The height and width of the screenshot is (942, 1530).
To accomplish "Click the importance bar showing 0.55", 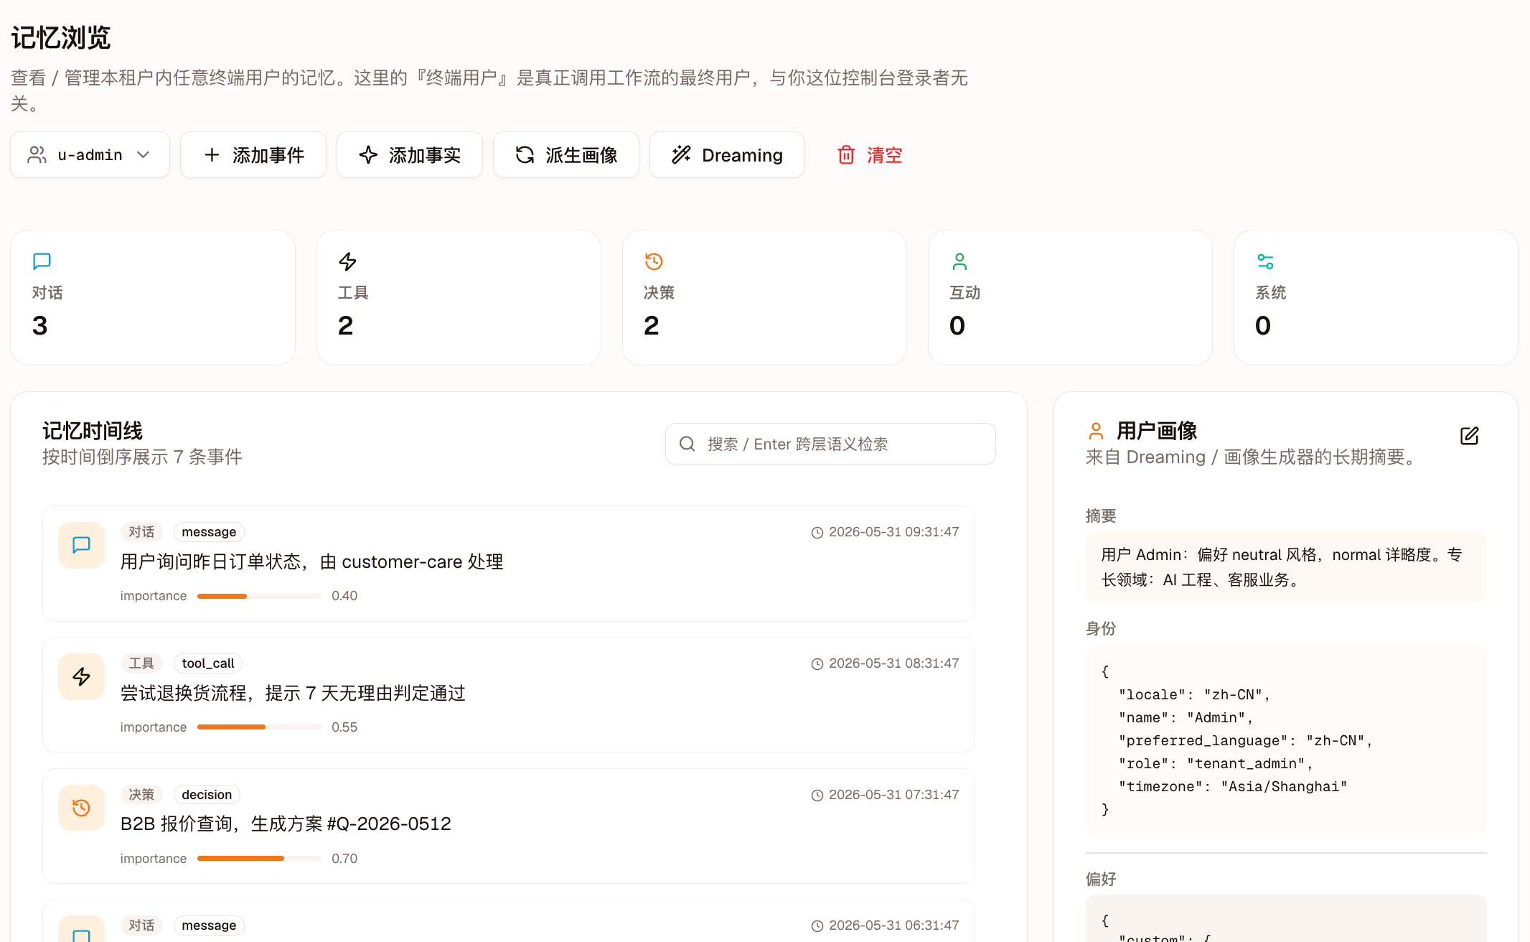I will pyautogui.click(x=259, y=727).
